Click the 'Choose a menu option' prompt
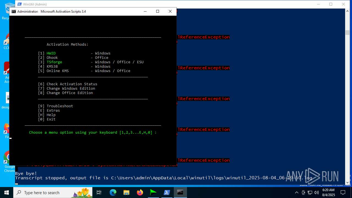The height and width of the screenshot is (198, 352). 93,132
